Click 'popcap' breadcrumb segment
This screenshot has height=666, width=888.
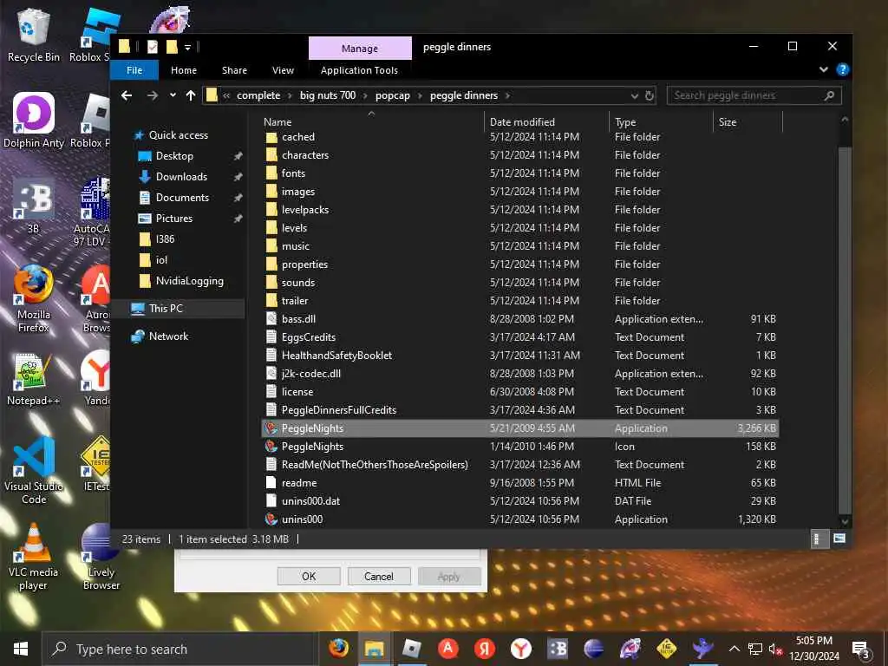pos(393,95)
